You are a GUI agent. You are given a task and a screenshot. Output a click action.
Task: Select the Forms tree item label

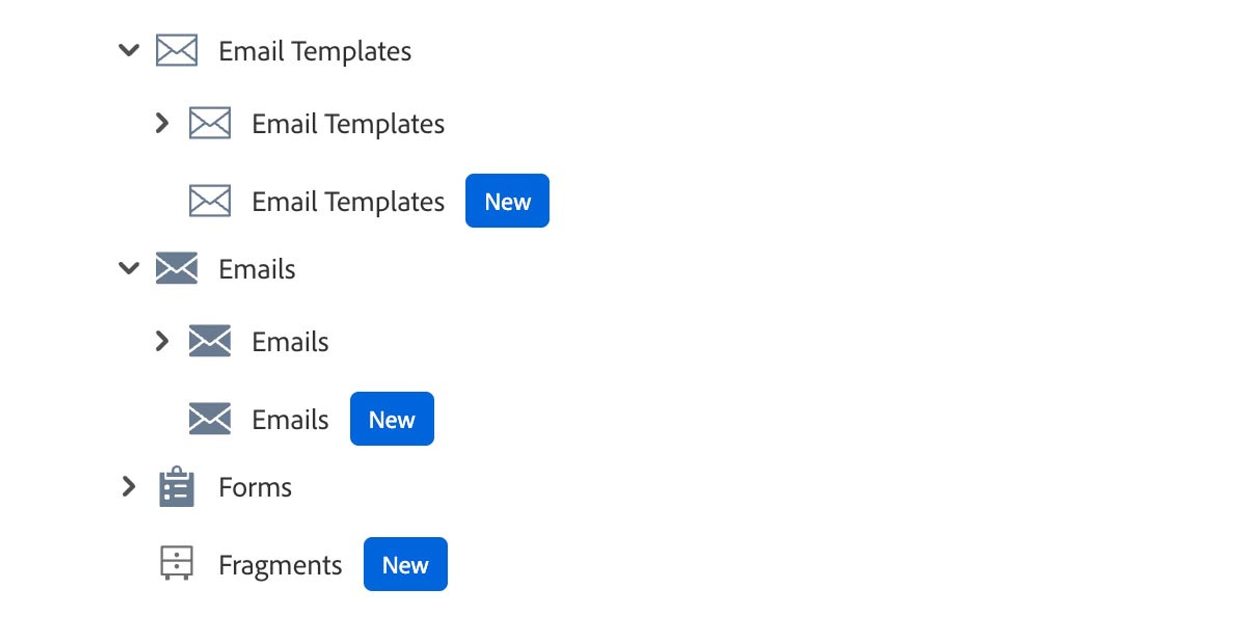point(255,487)
